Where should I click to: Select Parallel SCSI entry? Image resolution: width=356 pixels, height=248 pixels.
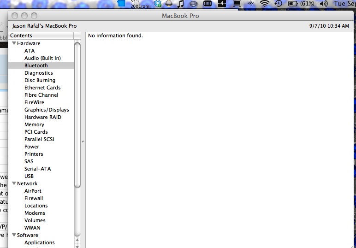[39, 139]
